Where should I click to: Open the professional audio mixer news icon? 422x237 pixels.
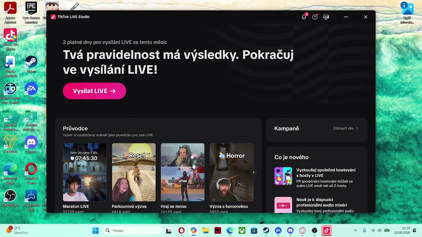(x=283, y=205)
